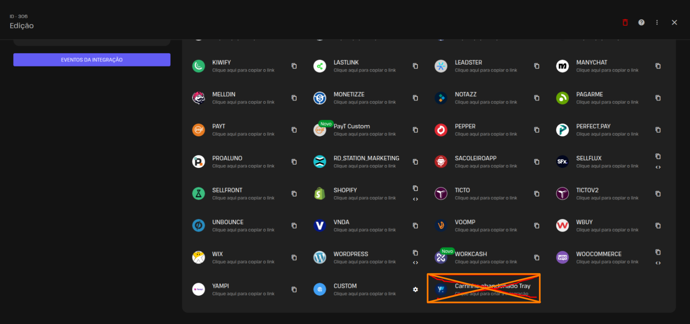Open the WORDPRESS code snippet icon
690x324 pixels.
point(415,263)
